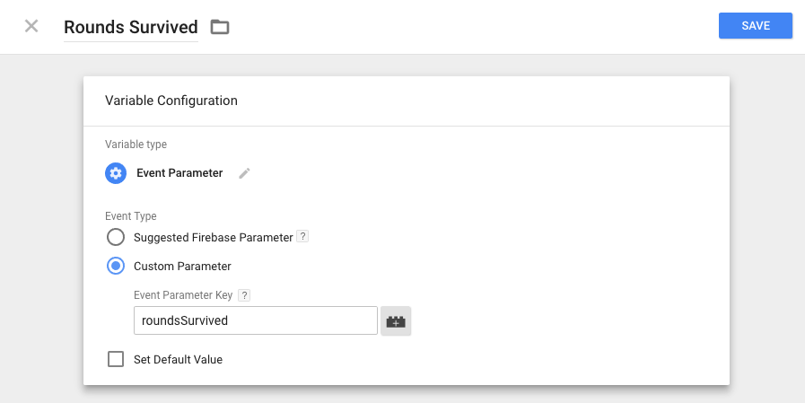The height and width of the screenshot is (403, 805).
Task: Click the Variable Configuration header
Action: tap(171, 101)
